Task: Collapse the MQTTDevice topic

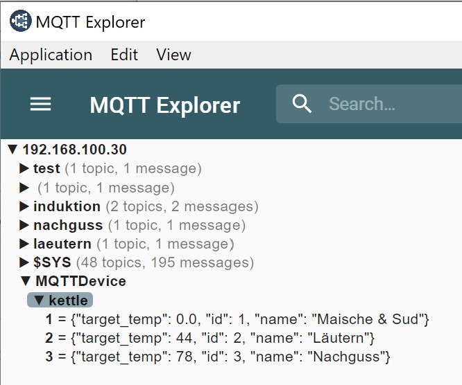Action: pyautogui.click(x=26, y=281)
